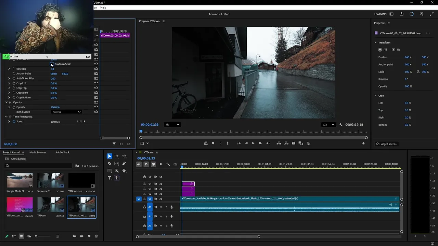Reset the Rotation parameter

point(96,69)
